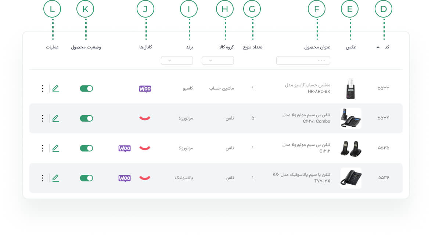432x236 pixels.
Task: Edit the Casio calculator product via pencil icon
Action: coord(56,88)
